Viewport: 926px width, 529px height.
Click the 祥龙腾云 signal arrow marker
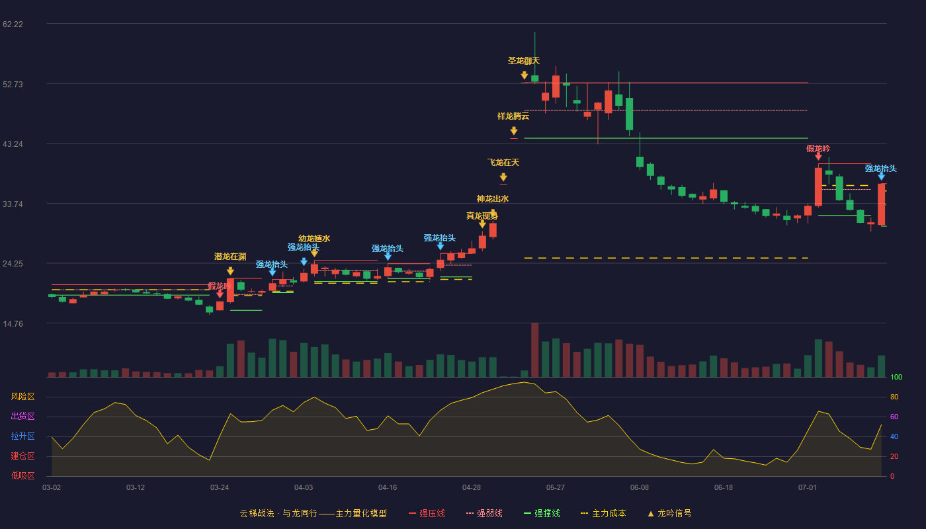[x=513, y=131]
